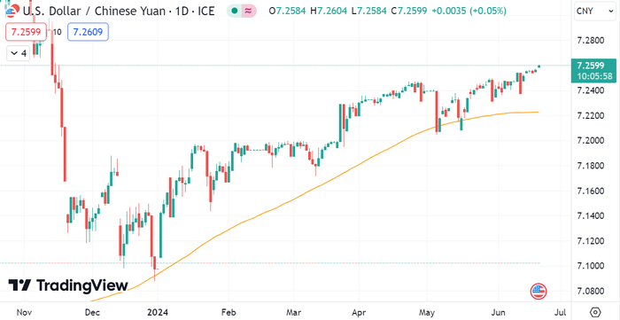
Task: Click the green market open status dot
Action: pyautogui.click(x=235, y=11)
